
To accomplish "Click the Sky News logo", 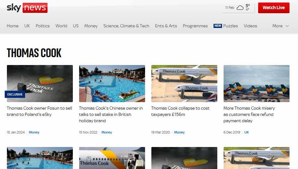I will (x=27, y=8).
